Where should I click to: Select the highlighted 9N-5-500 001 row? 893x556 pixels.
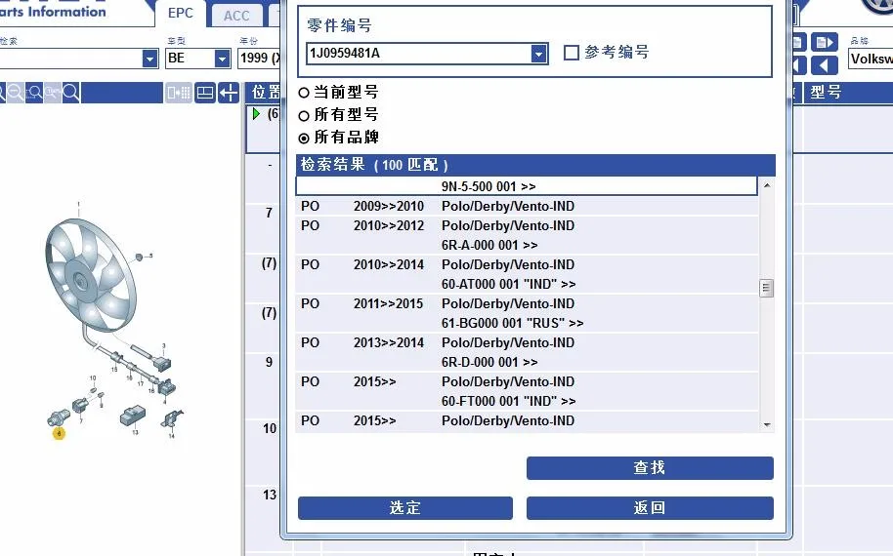(527, 186)
